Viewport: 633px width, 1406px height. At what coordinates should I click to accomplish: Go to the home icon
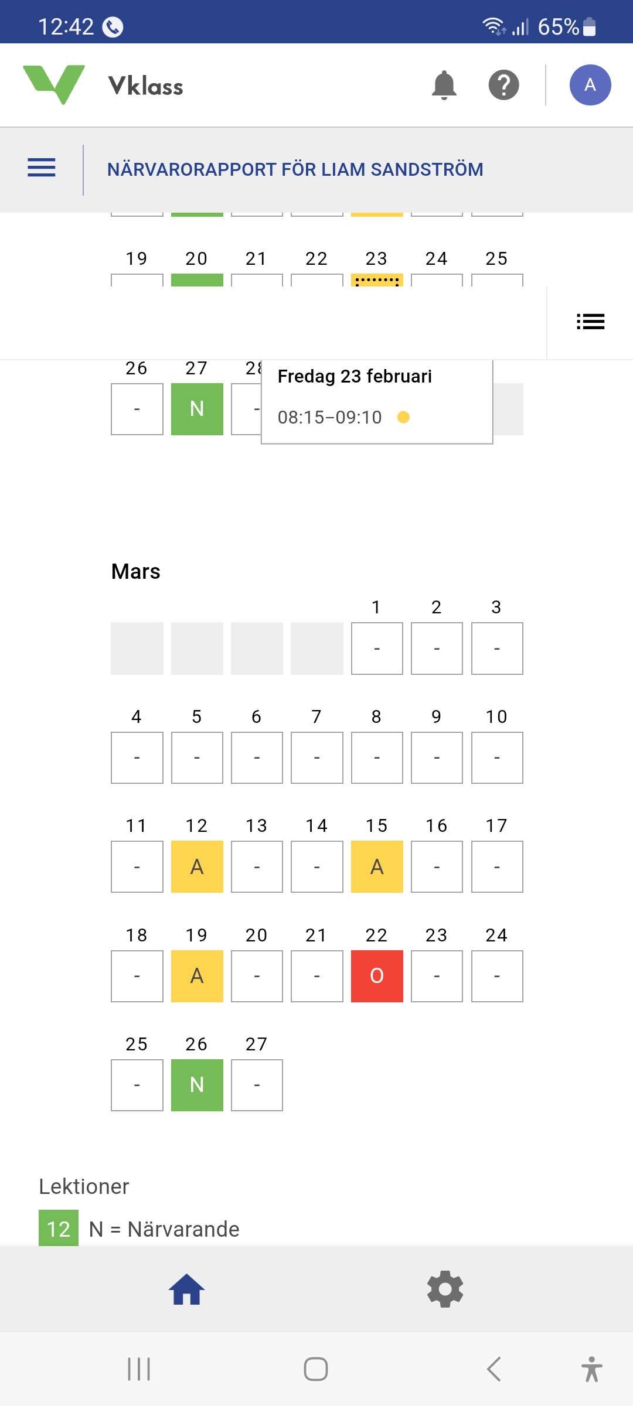click(x=186, y=1289)
